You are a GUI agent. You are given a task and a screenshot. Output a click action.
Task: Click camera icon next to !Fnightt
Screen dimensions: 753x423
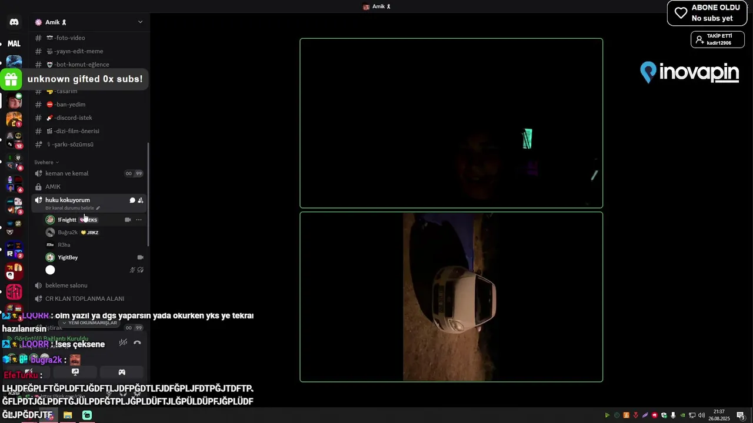(128, 220)
